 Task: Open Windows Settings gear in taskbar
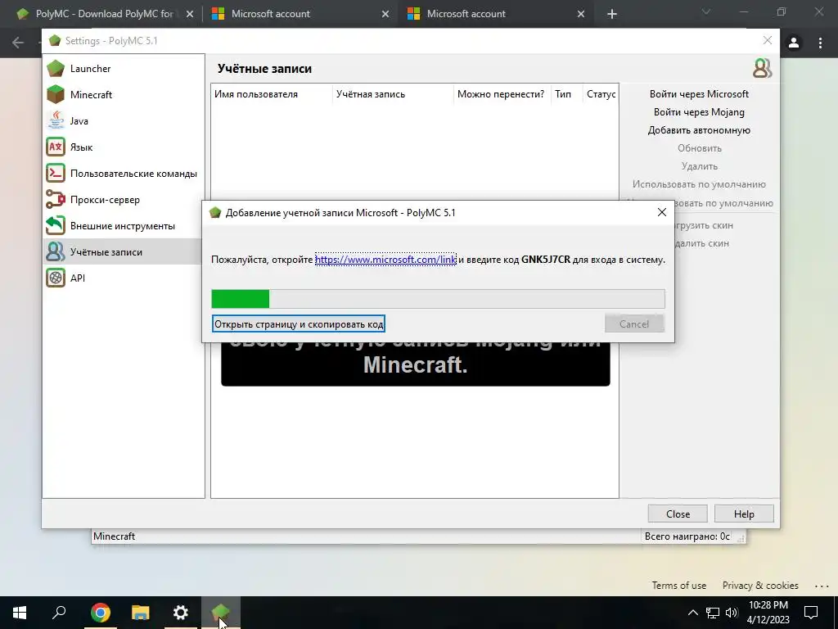181,613
